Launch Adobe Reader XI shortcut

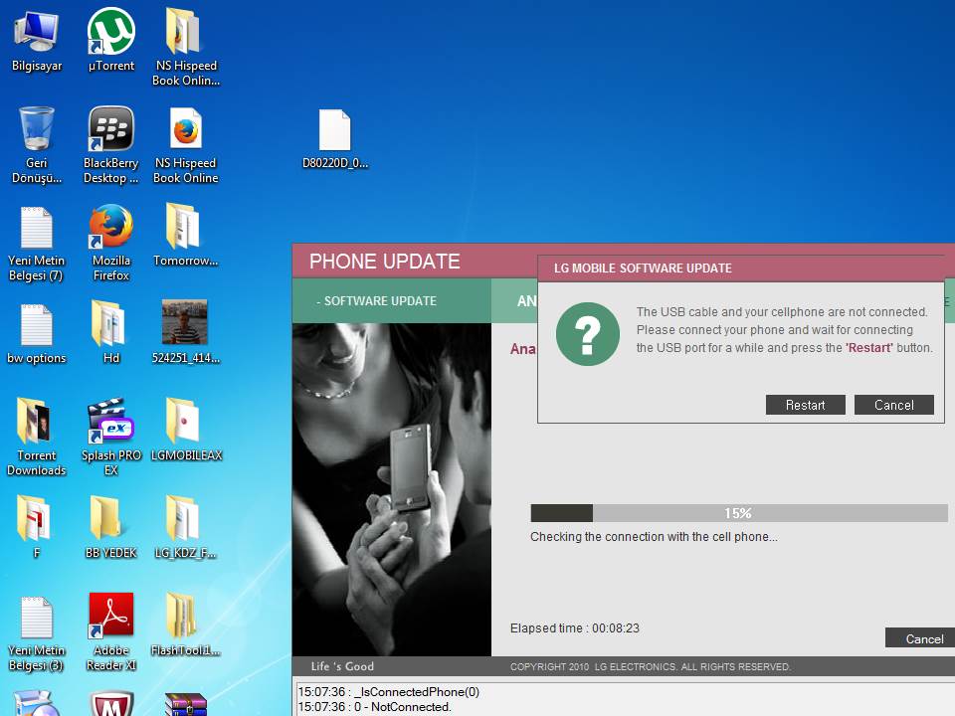110,632
